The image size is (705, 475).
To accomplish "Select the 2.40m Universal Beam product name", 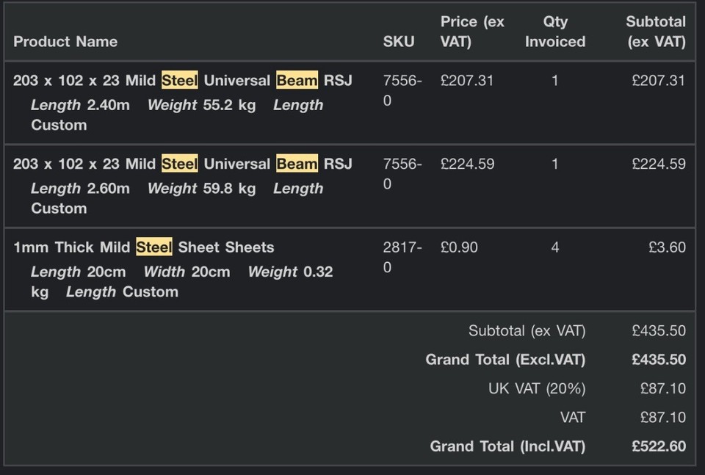I will (182, 81).
